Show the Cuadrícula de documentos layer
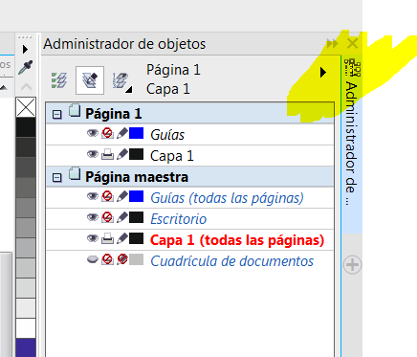Screen dimensions: 417x357 point(93,259)
